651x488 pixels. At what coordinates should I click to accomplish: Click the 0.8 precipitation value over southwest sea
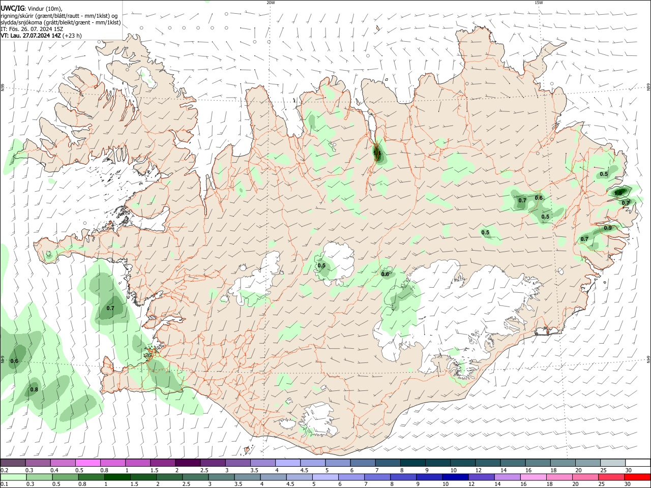(x=34, y=390)
